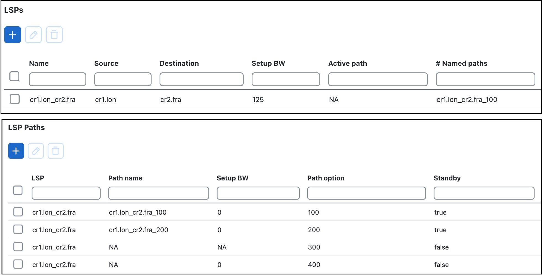Click the Destination filter input box
This screenshot has height=275, width=542.
[x=201, y=79]
